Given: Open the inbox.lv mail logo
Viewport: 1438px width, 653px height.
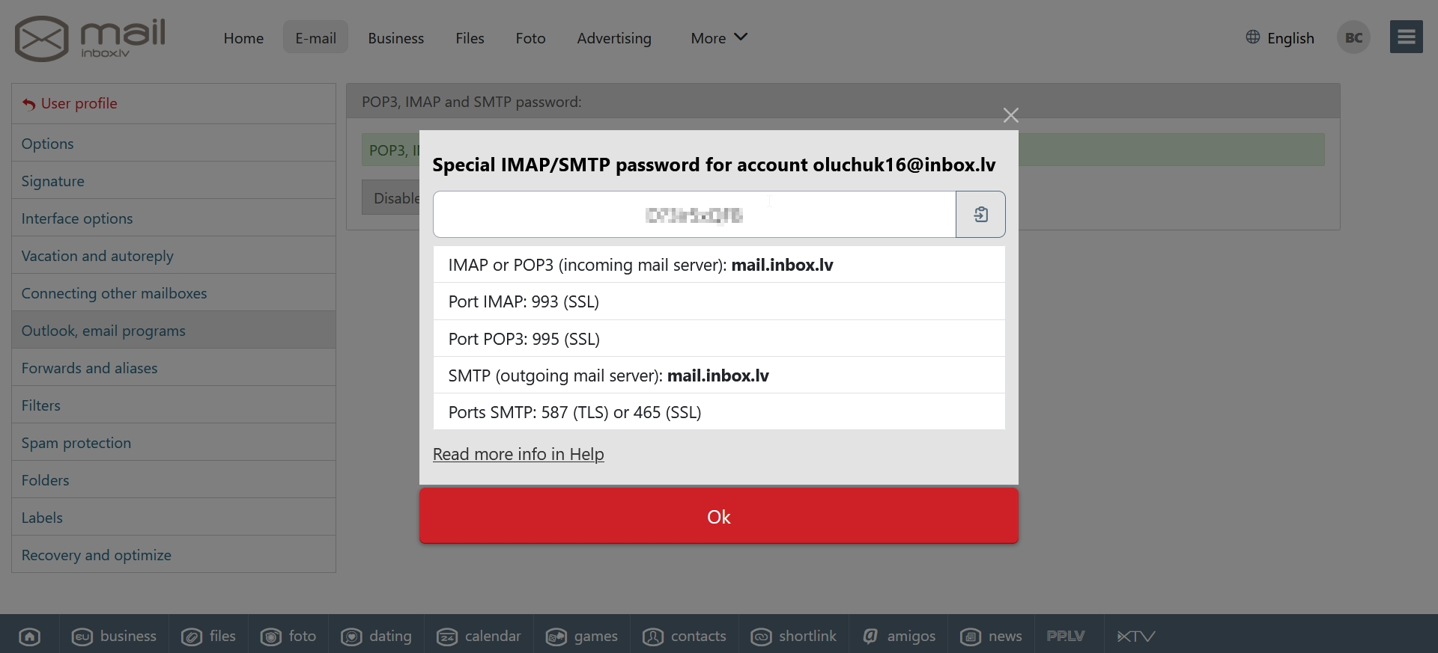Looking at the screenshot, I should coord(90,38).
